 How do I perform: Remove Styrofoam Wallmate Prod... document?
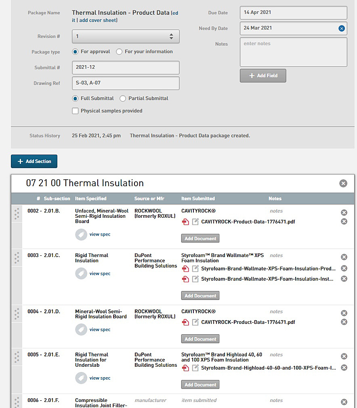(x=344, y=268)
